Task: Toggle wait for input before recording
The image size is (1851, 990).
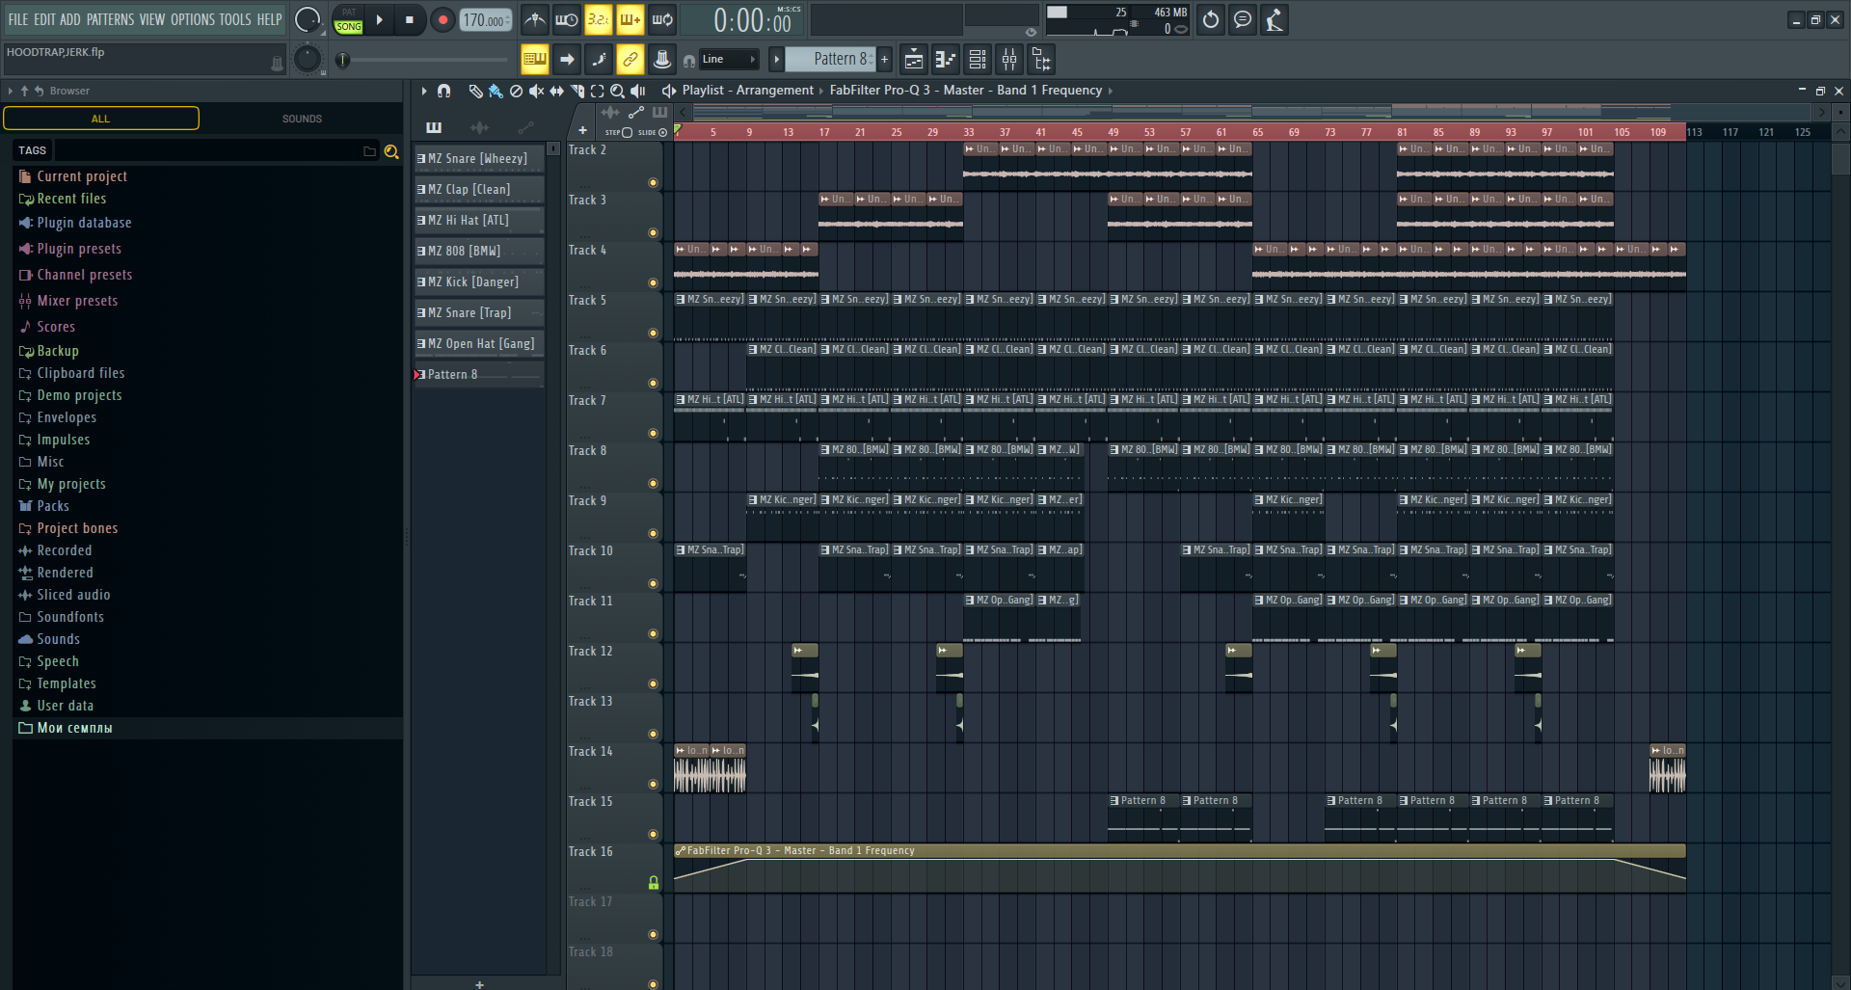Action: (x=566, y=19)
